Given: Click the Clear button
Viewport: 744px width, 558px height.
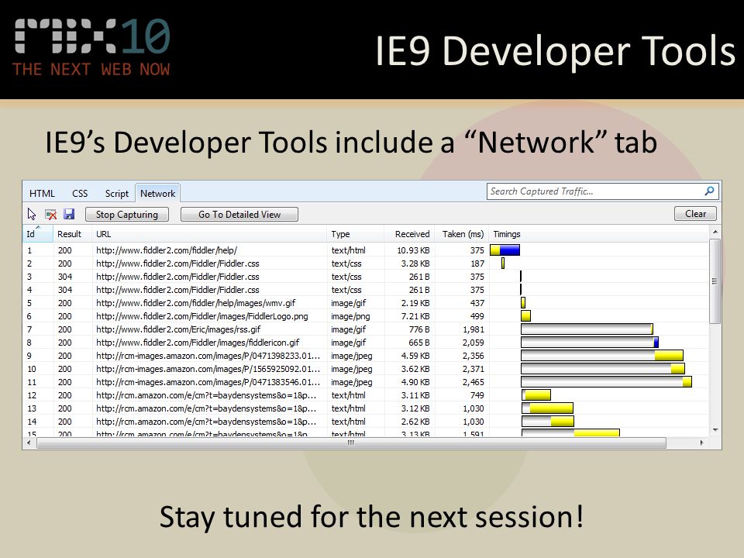Looking at the screenshot, I should (695, 214).
